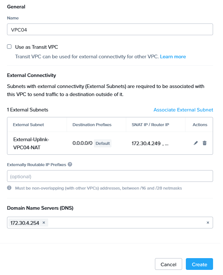Clear all DNS servers from the field
Viewport: 223px width, 275px height.
(208, 223)
